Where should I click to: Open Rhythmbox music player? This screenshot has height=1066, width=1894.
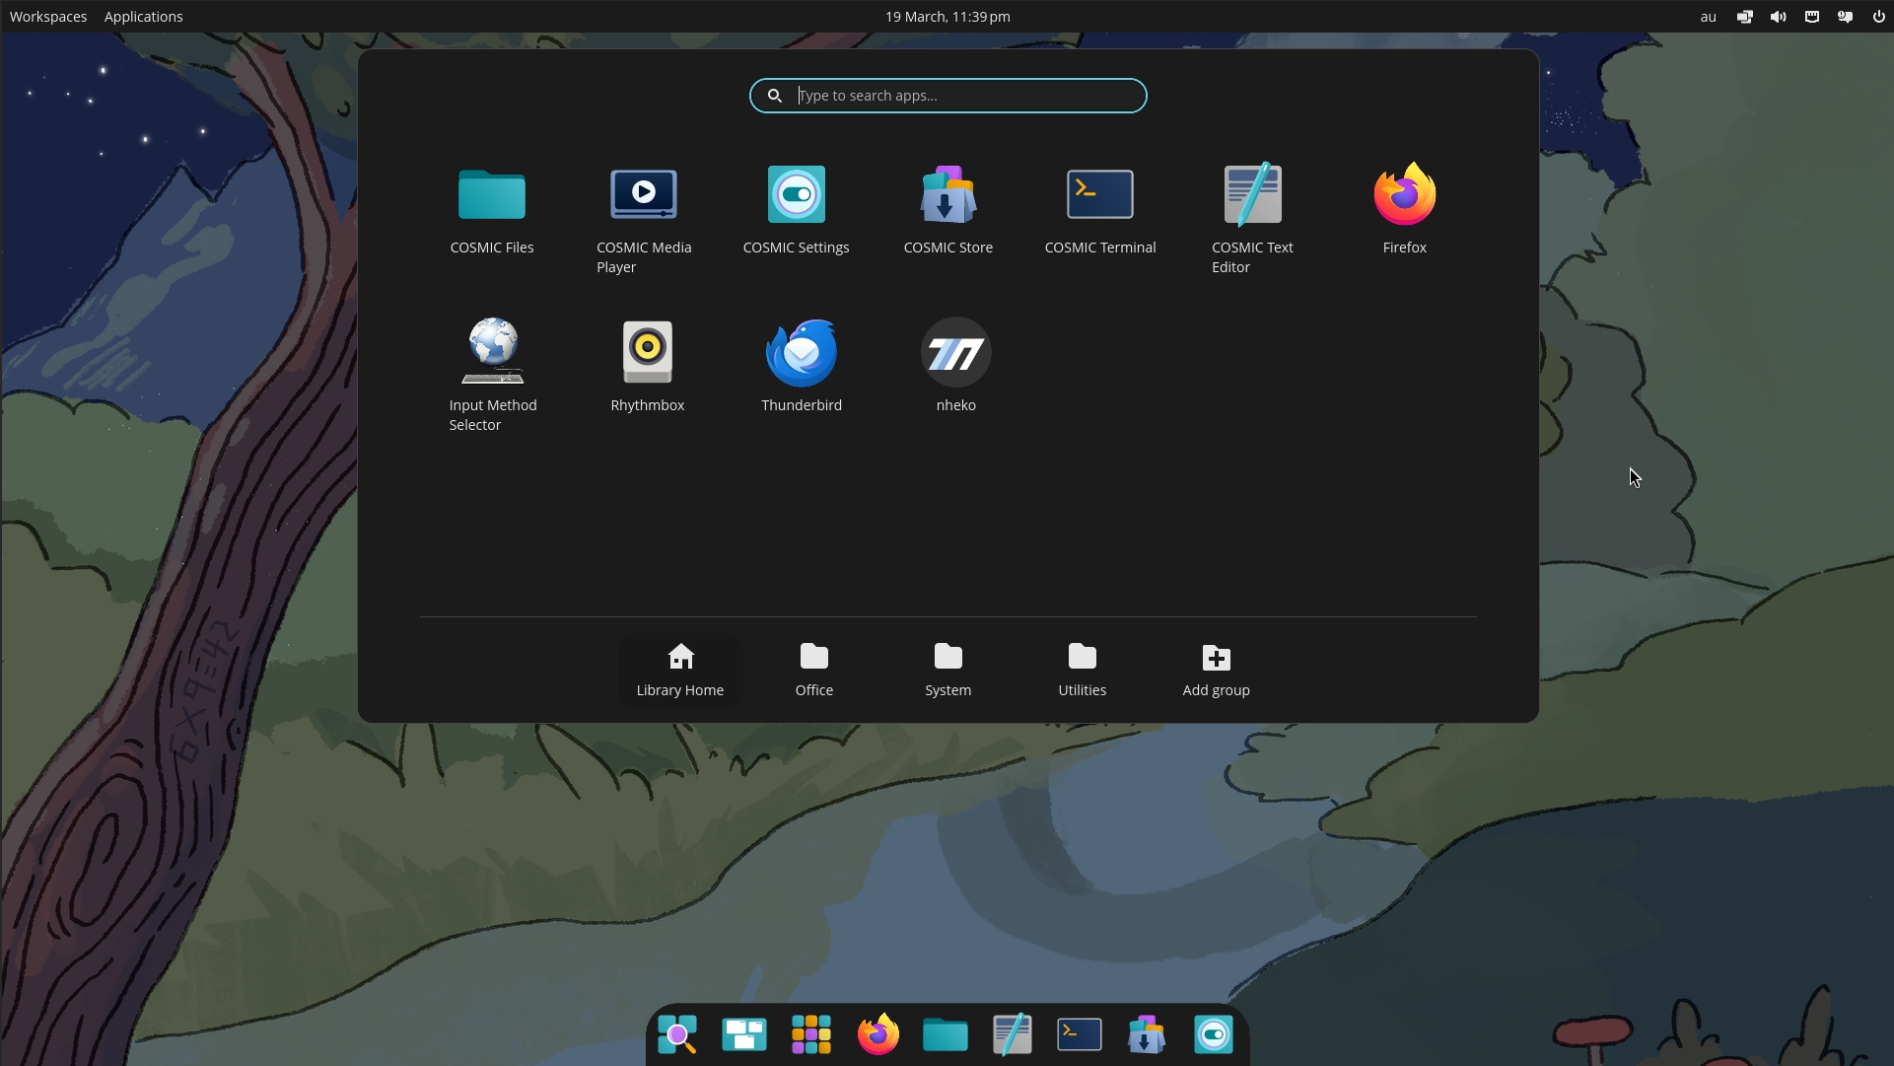coord(647,352)
